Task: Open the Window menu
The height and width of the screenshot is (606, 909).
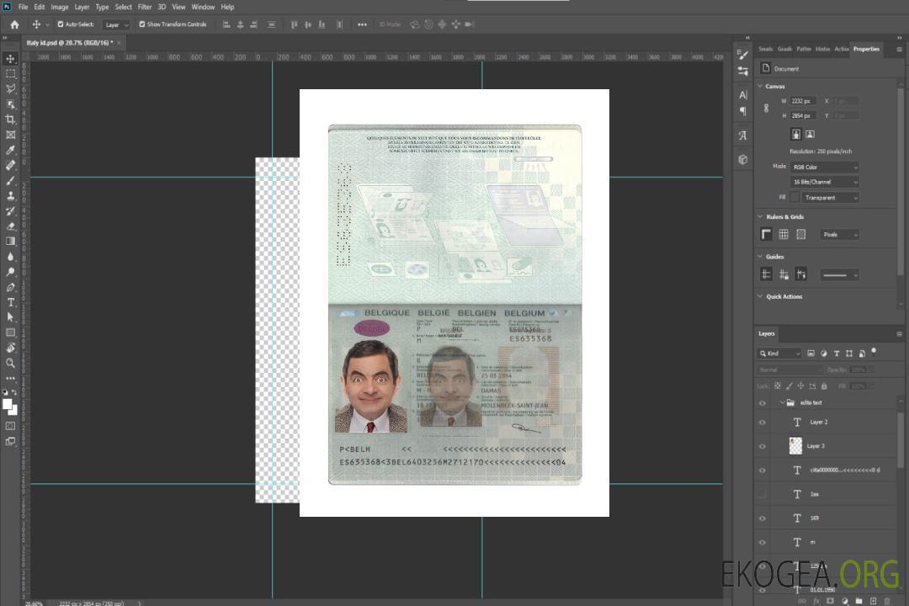Action: 203,7
